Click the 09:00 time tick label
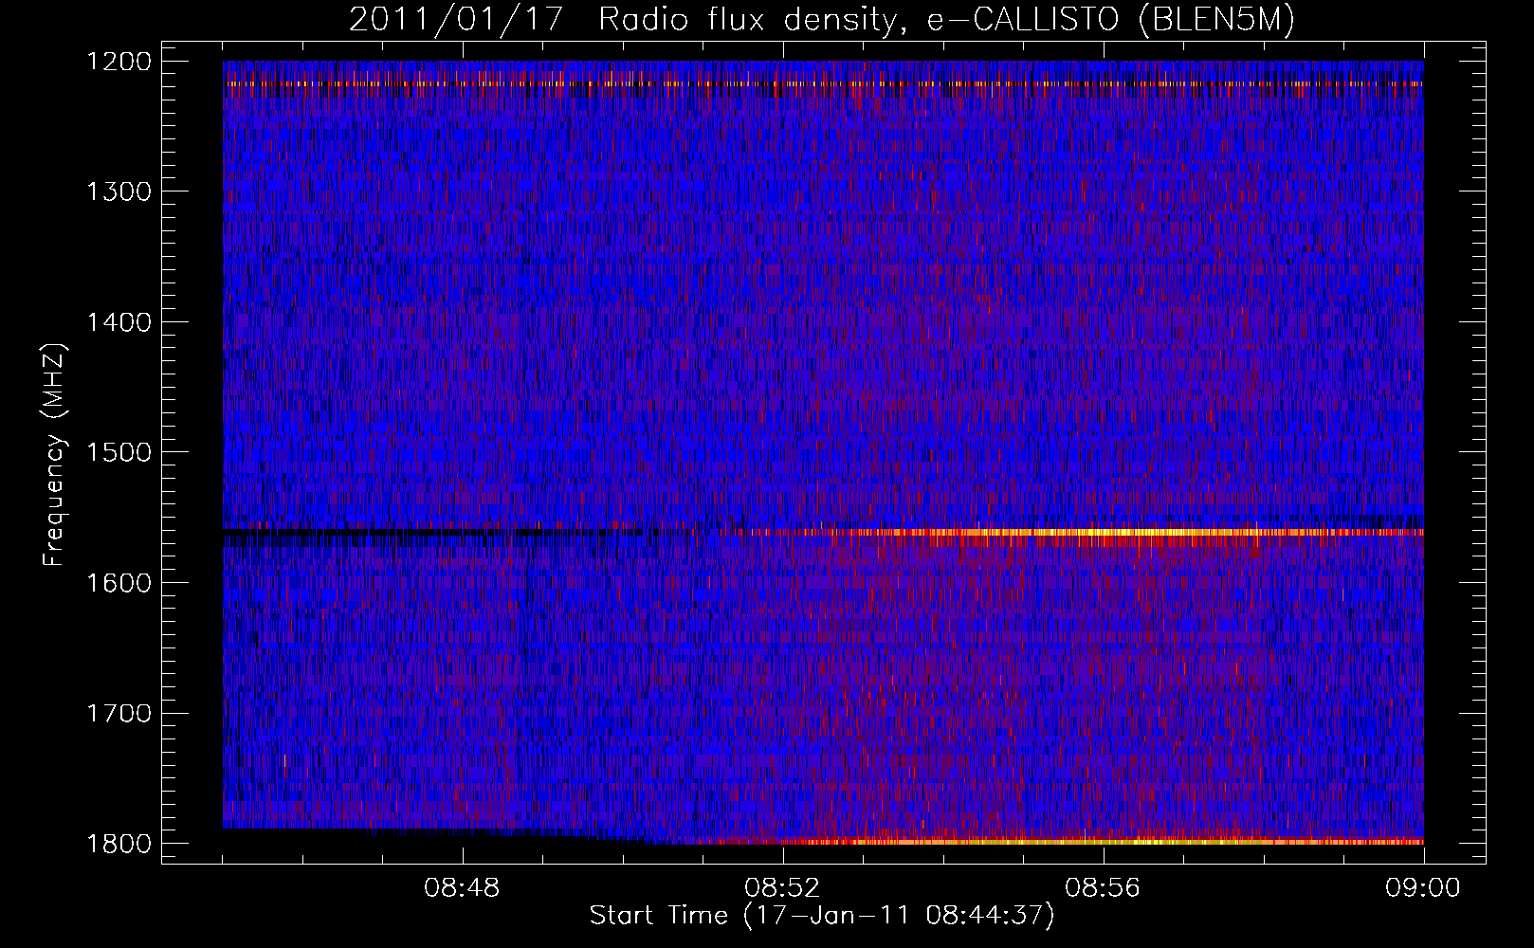The width and height of the screenshot is (1534, 948). 1424,888
